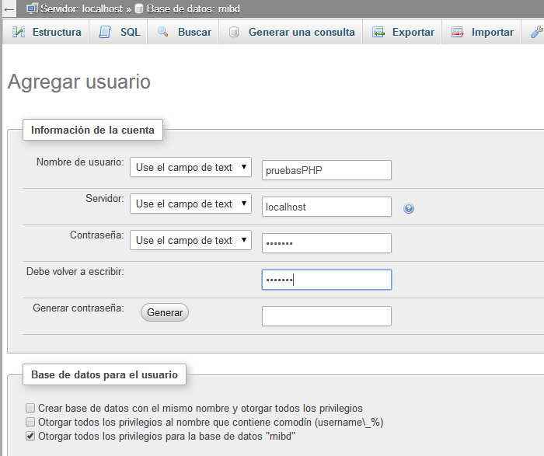
Task: Click the Estructura tab icon
Action: point(19,33)
